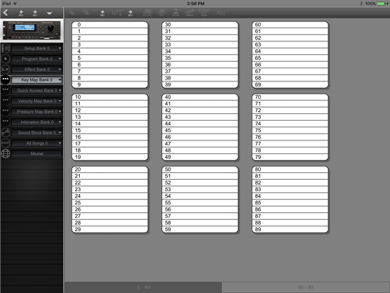This screenshot has width=390, height=293.
Task: Click the paste icon in main toolbar
Action: coord(86,13)
